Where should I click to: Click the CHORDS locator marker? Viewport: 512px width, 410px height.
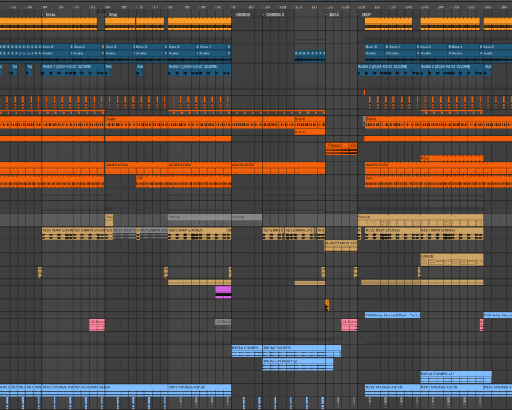pos(241,14)
